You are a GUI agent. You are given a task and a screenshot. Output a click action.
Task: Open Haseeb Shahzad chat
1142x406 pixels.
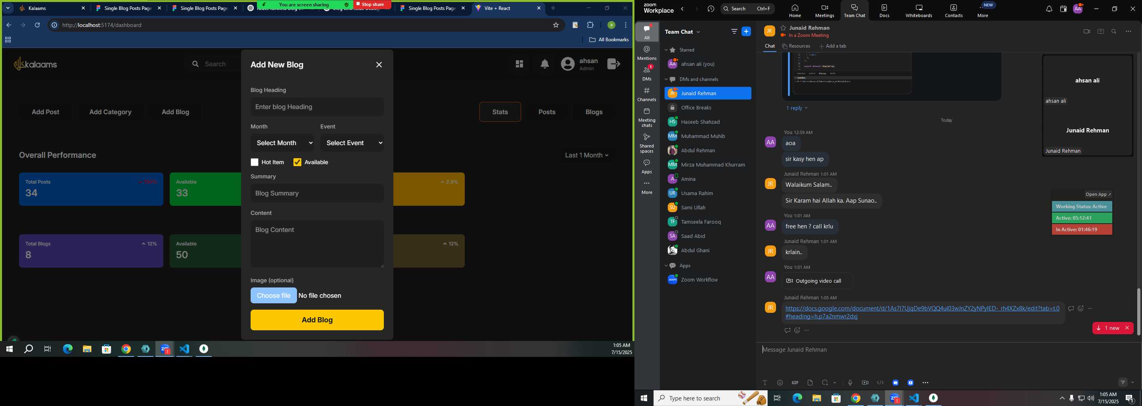(x=707, y=122)
